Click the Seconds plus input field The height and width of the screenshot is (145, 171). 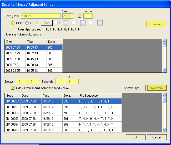pyautogui.click(x=73, y=82)
